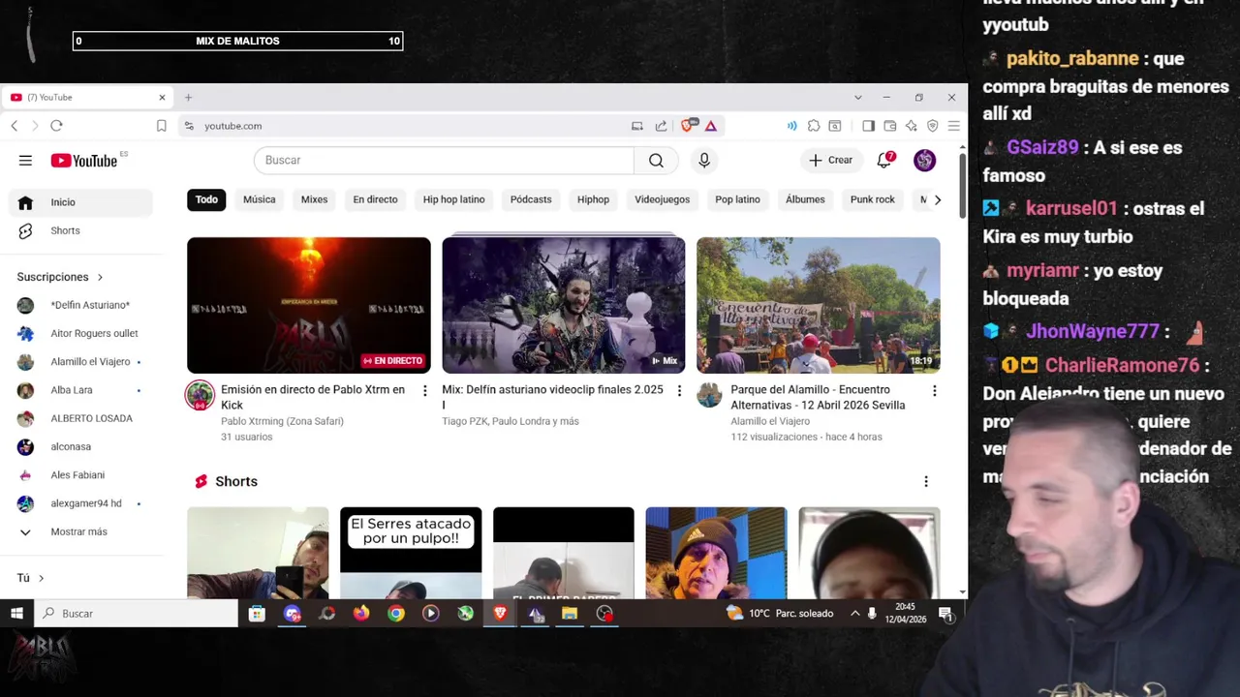Start voice search with microphone icon

[704, 161]
